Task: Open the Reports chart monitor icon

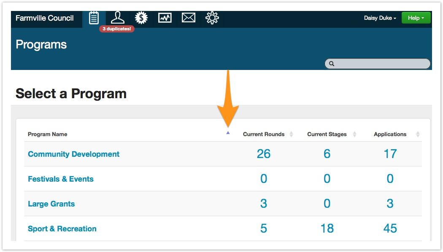Action: (x=165, y=18)
